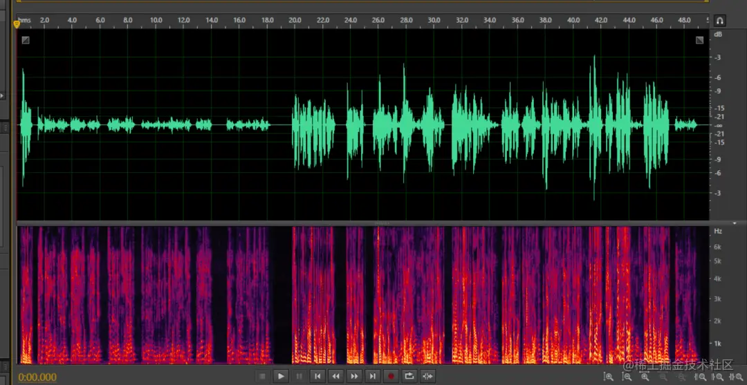This screenshot has width=747, height=385.
Task: Zoom in amplitude icon
Action: [x=609, y=377]
